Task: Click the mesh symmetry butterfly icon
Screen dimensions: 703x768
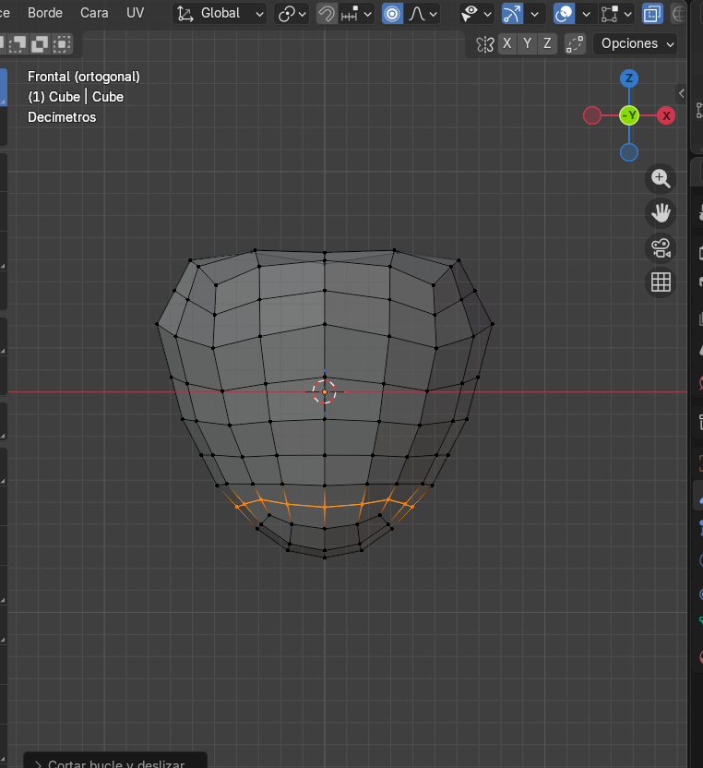Action: pyautogui.click(x=485, y=43)
